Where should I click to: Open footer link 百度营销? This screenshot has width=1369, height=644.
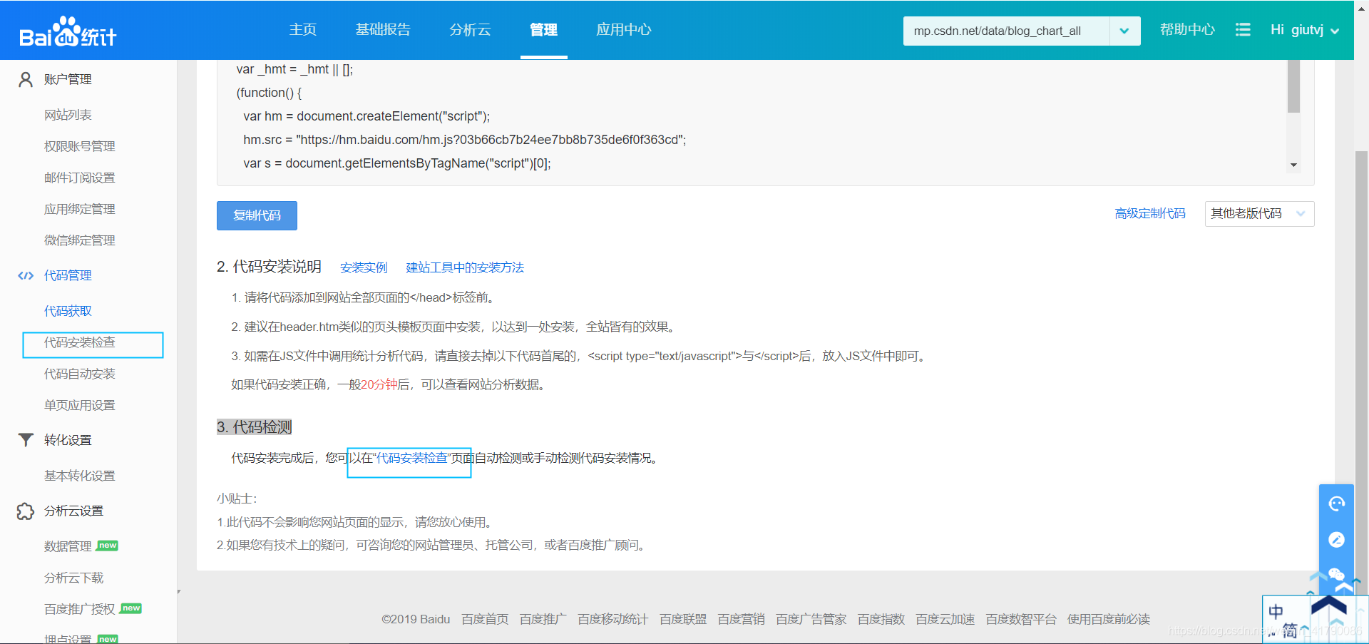tap(741, 619)
